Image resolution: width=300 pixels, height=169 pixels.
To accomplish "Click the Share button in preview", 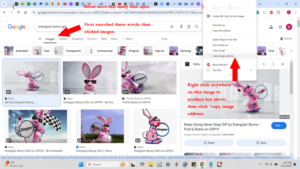I will pyautogui.click(x=209, y=143).
